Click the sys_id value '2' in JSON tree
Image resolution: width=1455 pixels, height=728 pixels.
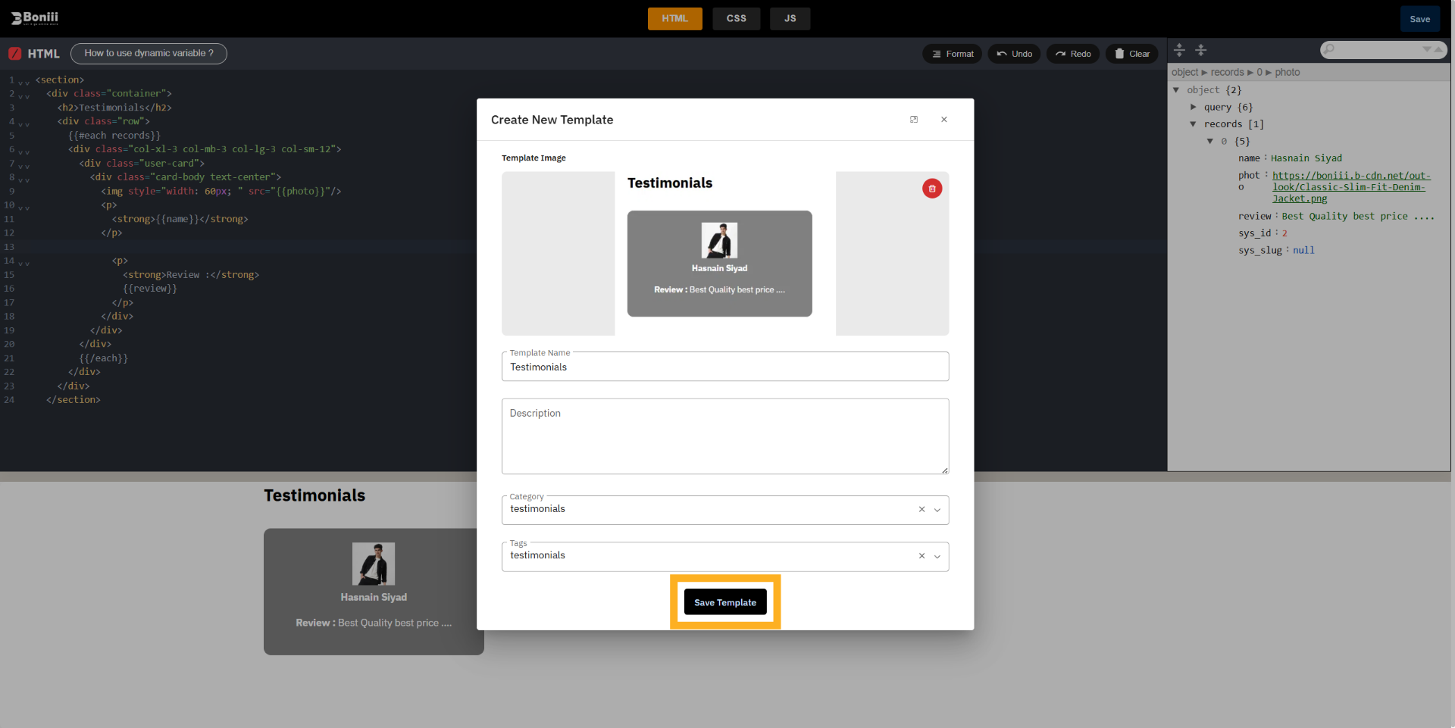coord(1284,233)
